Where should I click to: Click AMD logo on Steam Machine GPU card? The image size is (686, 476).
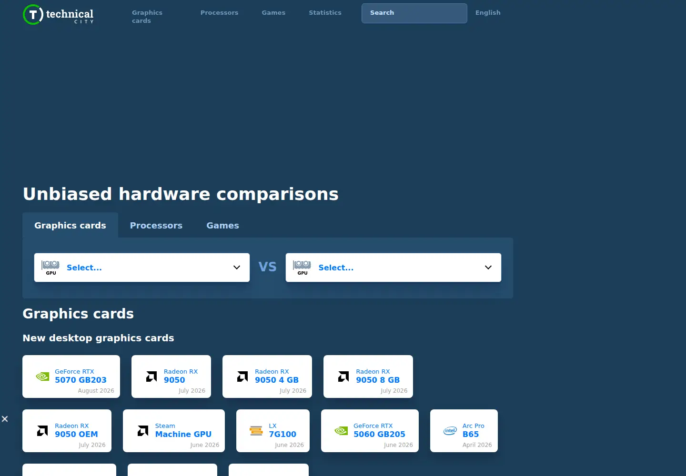pos(143,431)
